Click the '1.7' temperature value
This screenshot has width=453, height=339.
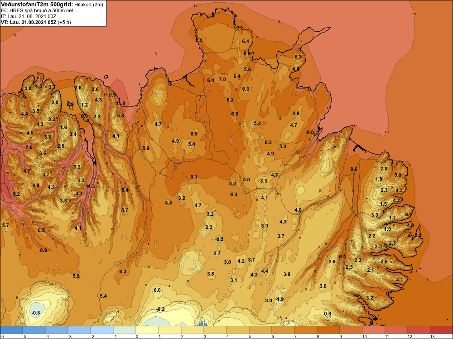click(392, 218)
